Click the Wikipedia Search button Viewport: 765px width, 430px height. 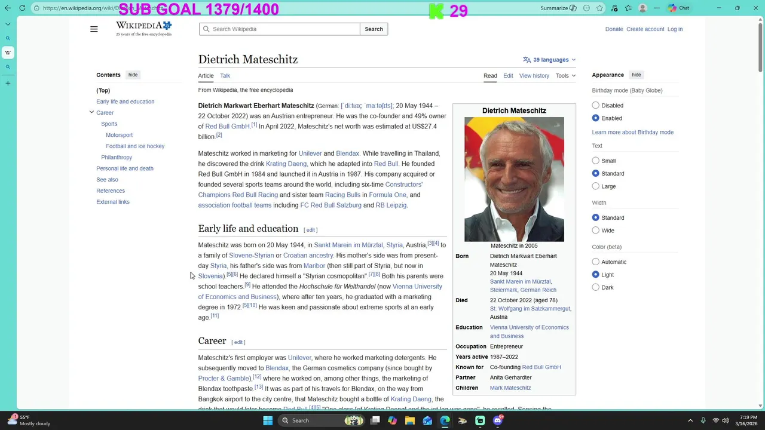pos(374,29)
